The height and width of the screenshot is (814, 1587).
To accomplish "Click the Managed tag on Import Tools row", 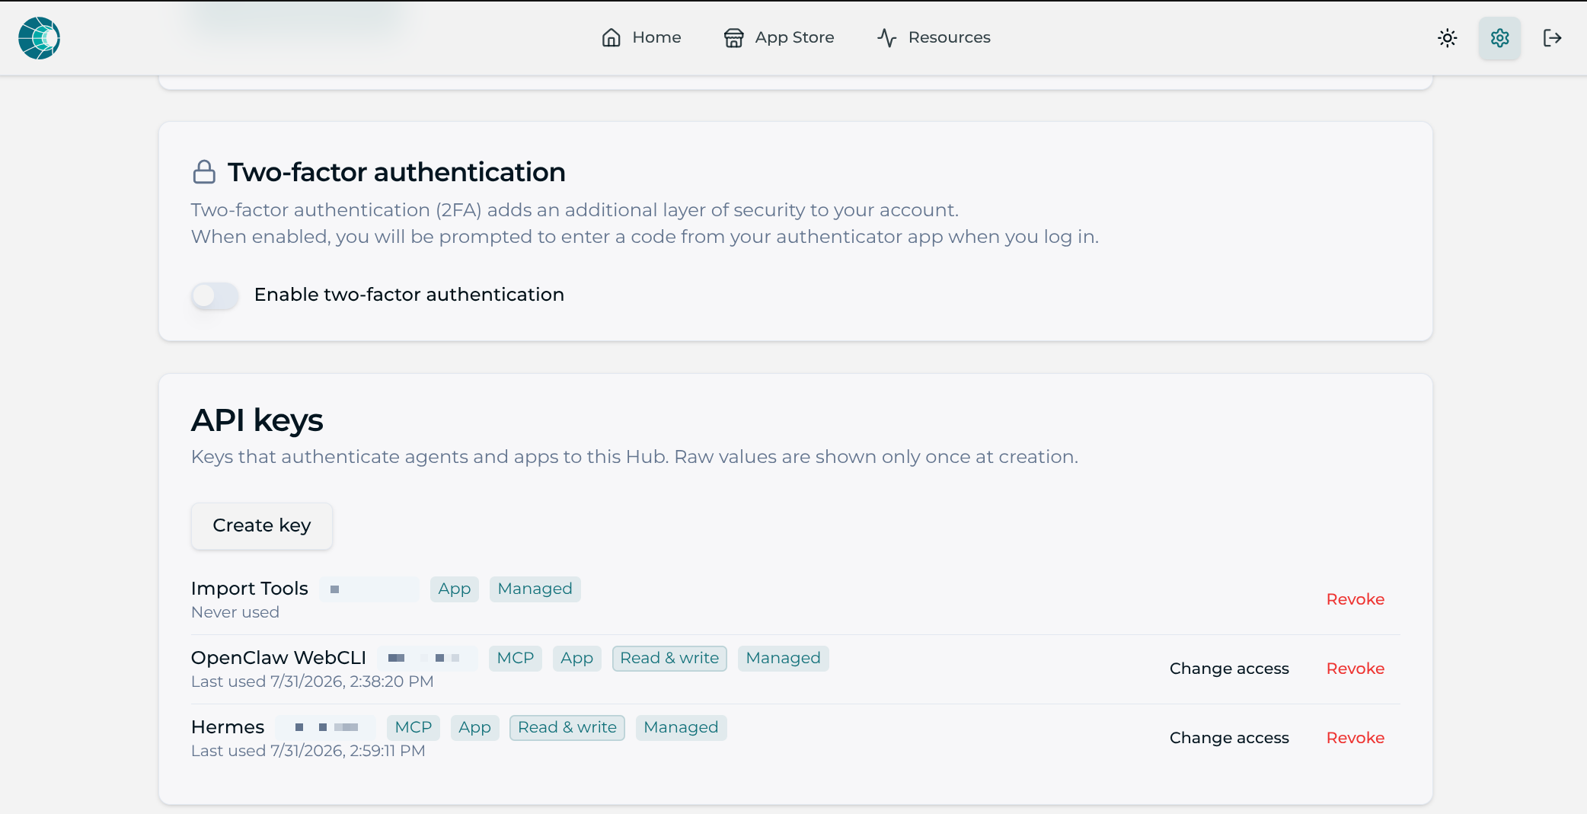I will coord(535,589).
